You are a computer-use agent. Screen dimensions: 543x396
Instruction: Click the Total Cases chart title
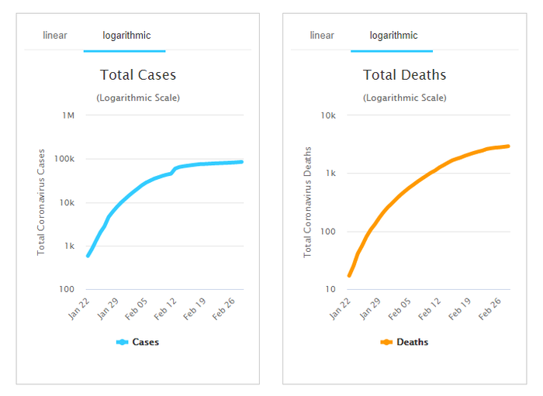coord(138,75)
